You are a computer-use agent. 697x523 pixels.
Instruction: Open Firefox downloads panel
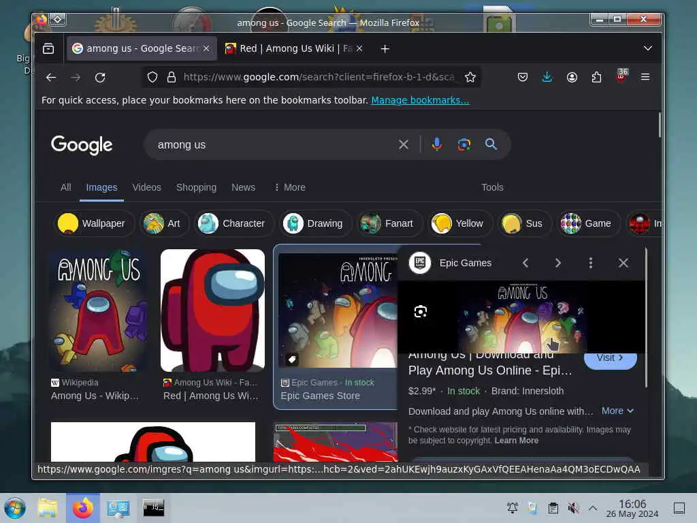547,78
